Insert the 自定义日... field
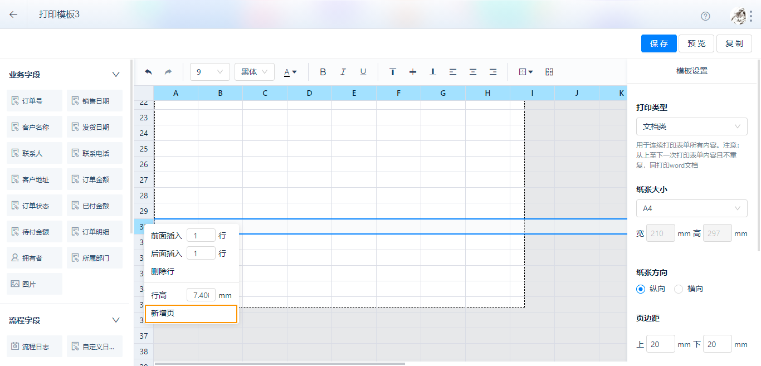 tap(95, 347)
